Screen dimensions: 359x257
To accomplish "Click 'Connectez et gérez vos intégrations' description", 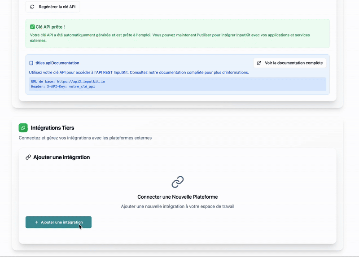I will (85, 138).
